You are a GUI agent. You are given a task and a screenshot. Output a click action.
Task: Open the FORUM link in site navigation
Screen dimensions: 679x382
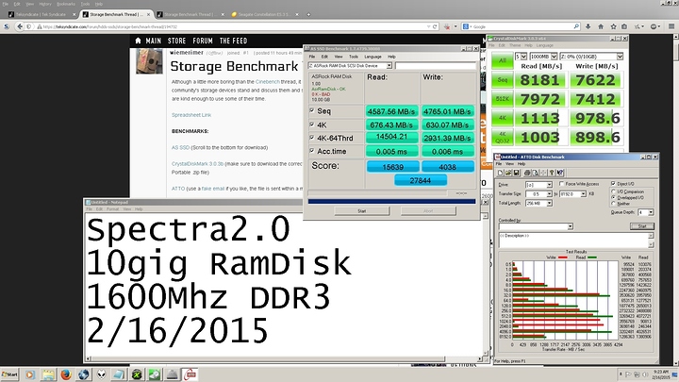203,41
